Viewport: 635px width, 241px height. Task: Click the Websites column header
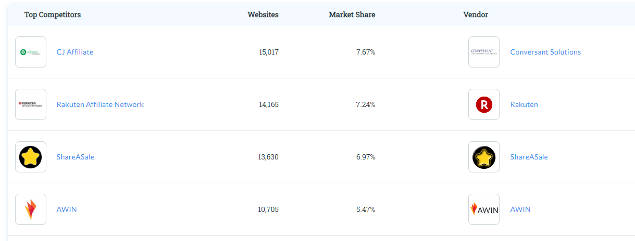click(x=263, y=15)
